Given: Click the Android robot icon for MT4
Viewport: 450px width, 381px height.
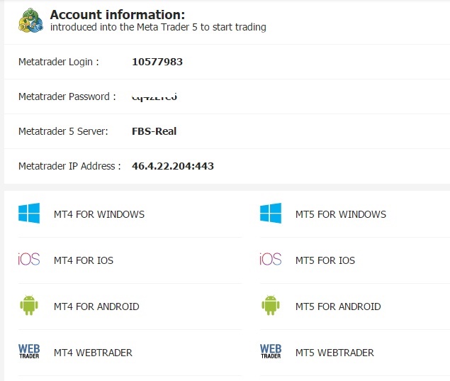Looking at the screenshot, I should pyautogui.click(x=29, y=305).
